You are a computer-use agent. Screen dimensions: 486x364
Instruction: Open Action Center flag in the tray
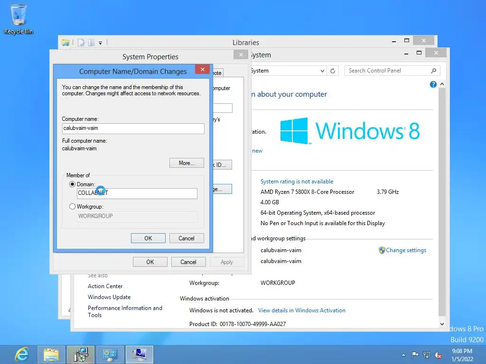(415, 355)
